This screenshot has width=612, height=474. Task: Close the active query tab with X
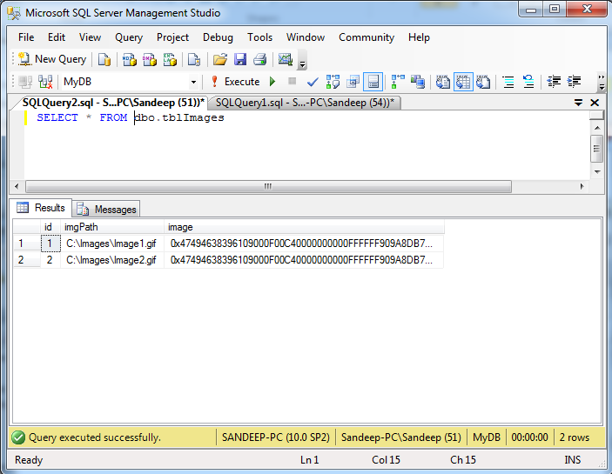coord(595,103)
